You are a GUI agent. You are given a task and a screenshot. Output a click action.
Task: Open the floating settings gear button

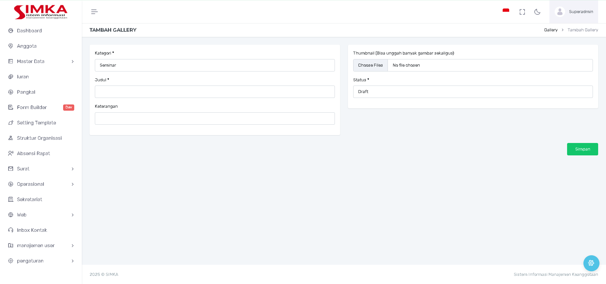[591, 263]
